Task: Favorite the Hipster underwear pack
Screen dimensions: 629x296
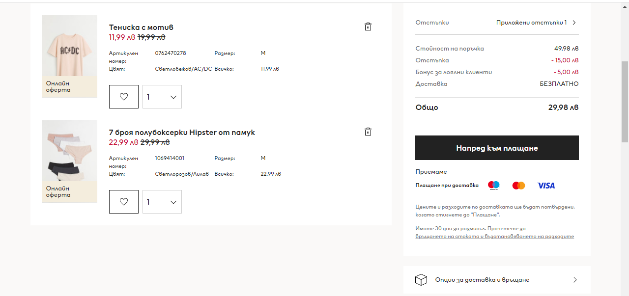Action: [x=124, y=202]
